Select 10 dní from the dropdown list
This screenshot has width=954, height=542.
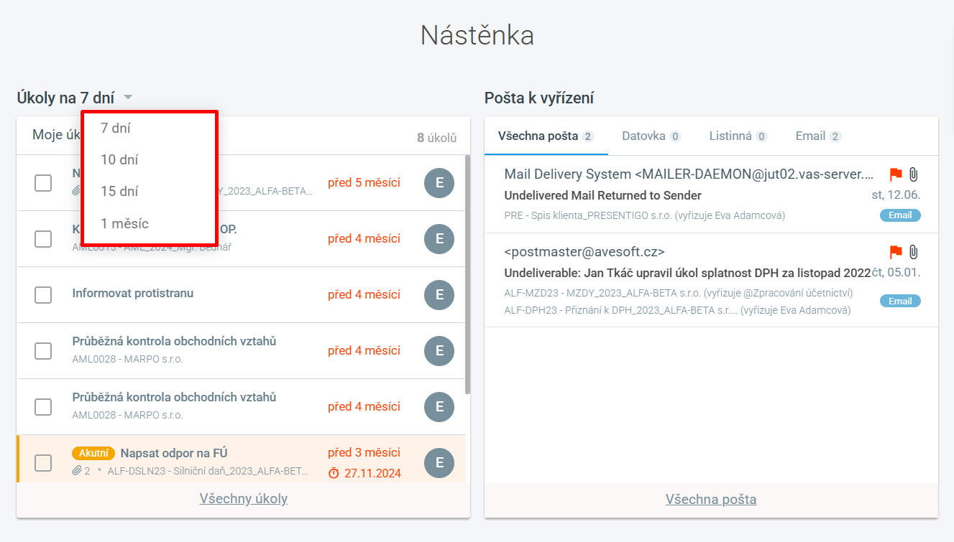tap(119, 160)
